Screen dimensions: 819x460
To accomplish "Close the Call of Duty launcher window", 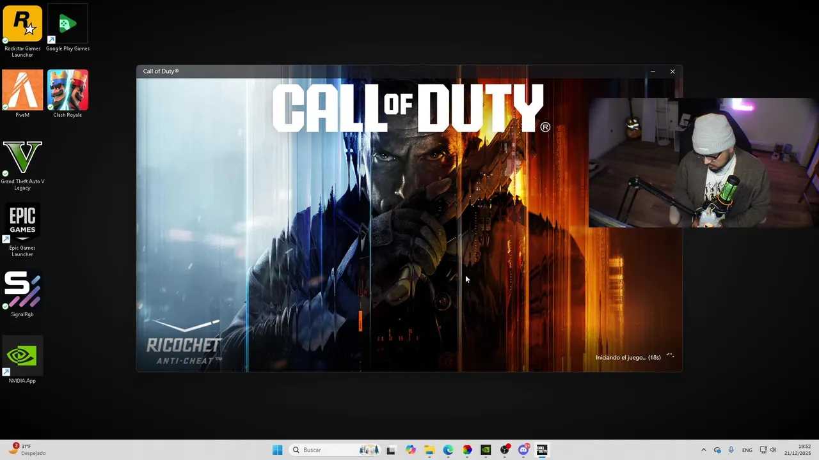I will point(672,72).
